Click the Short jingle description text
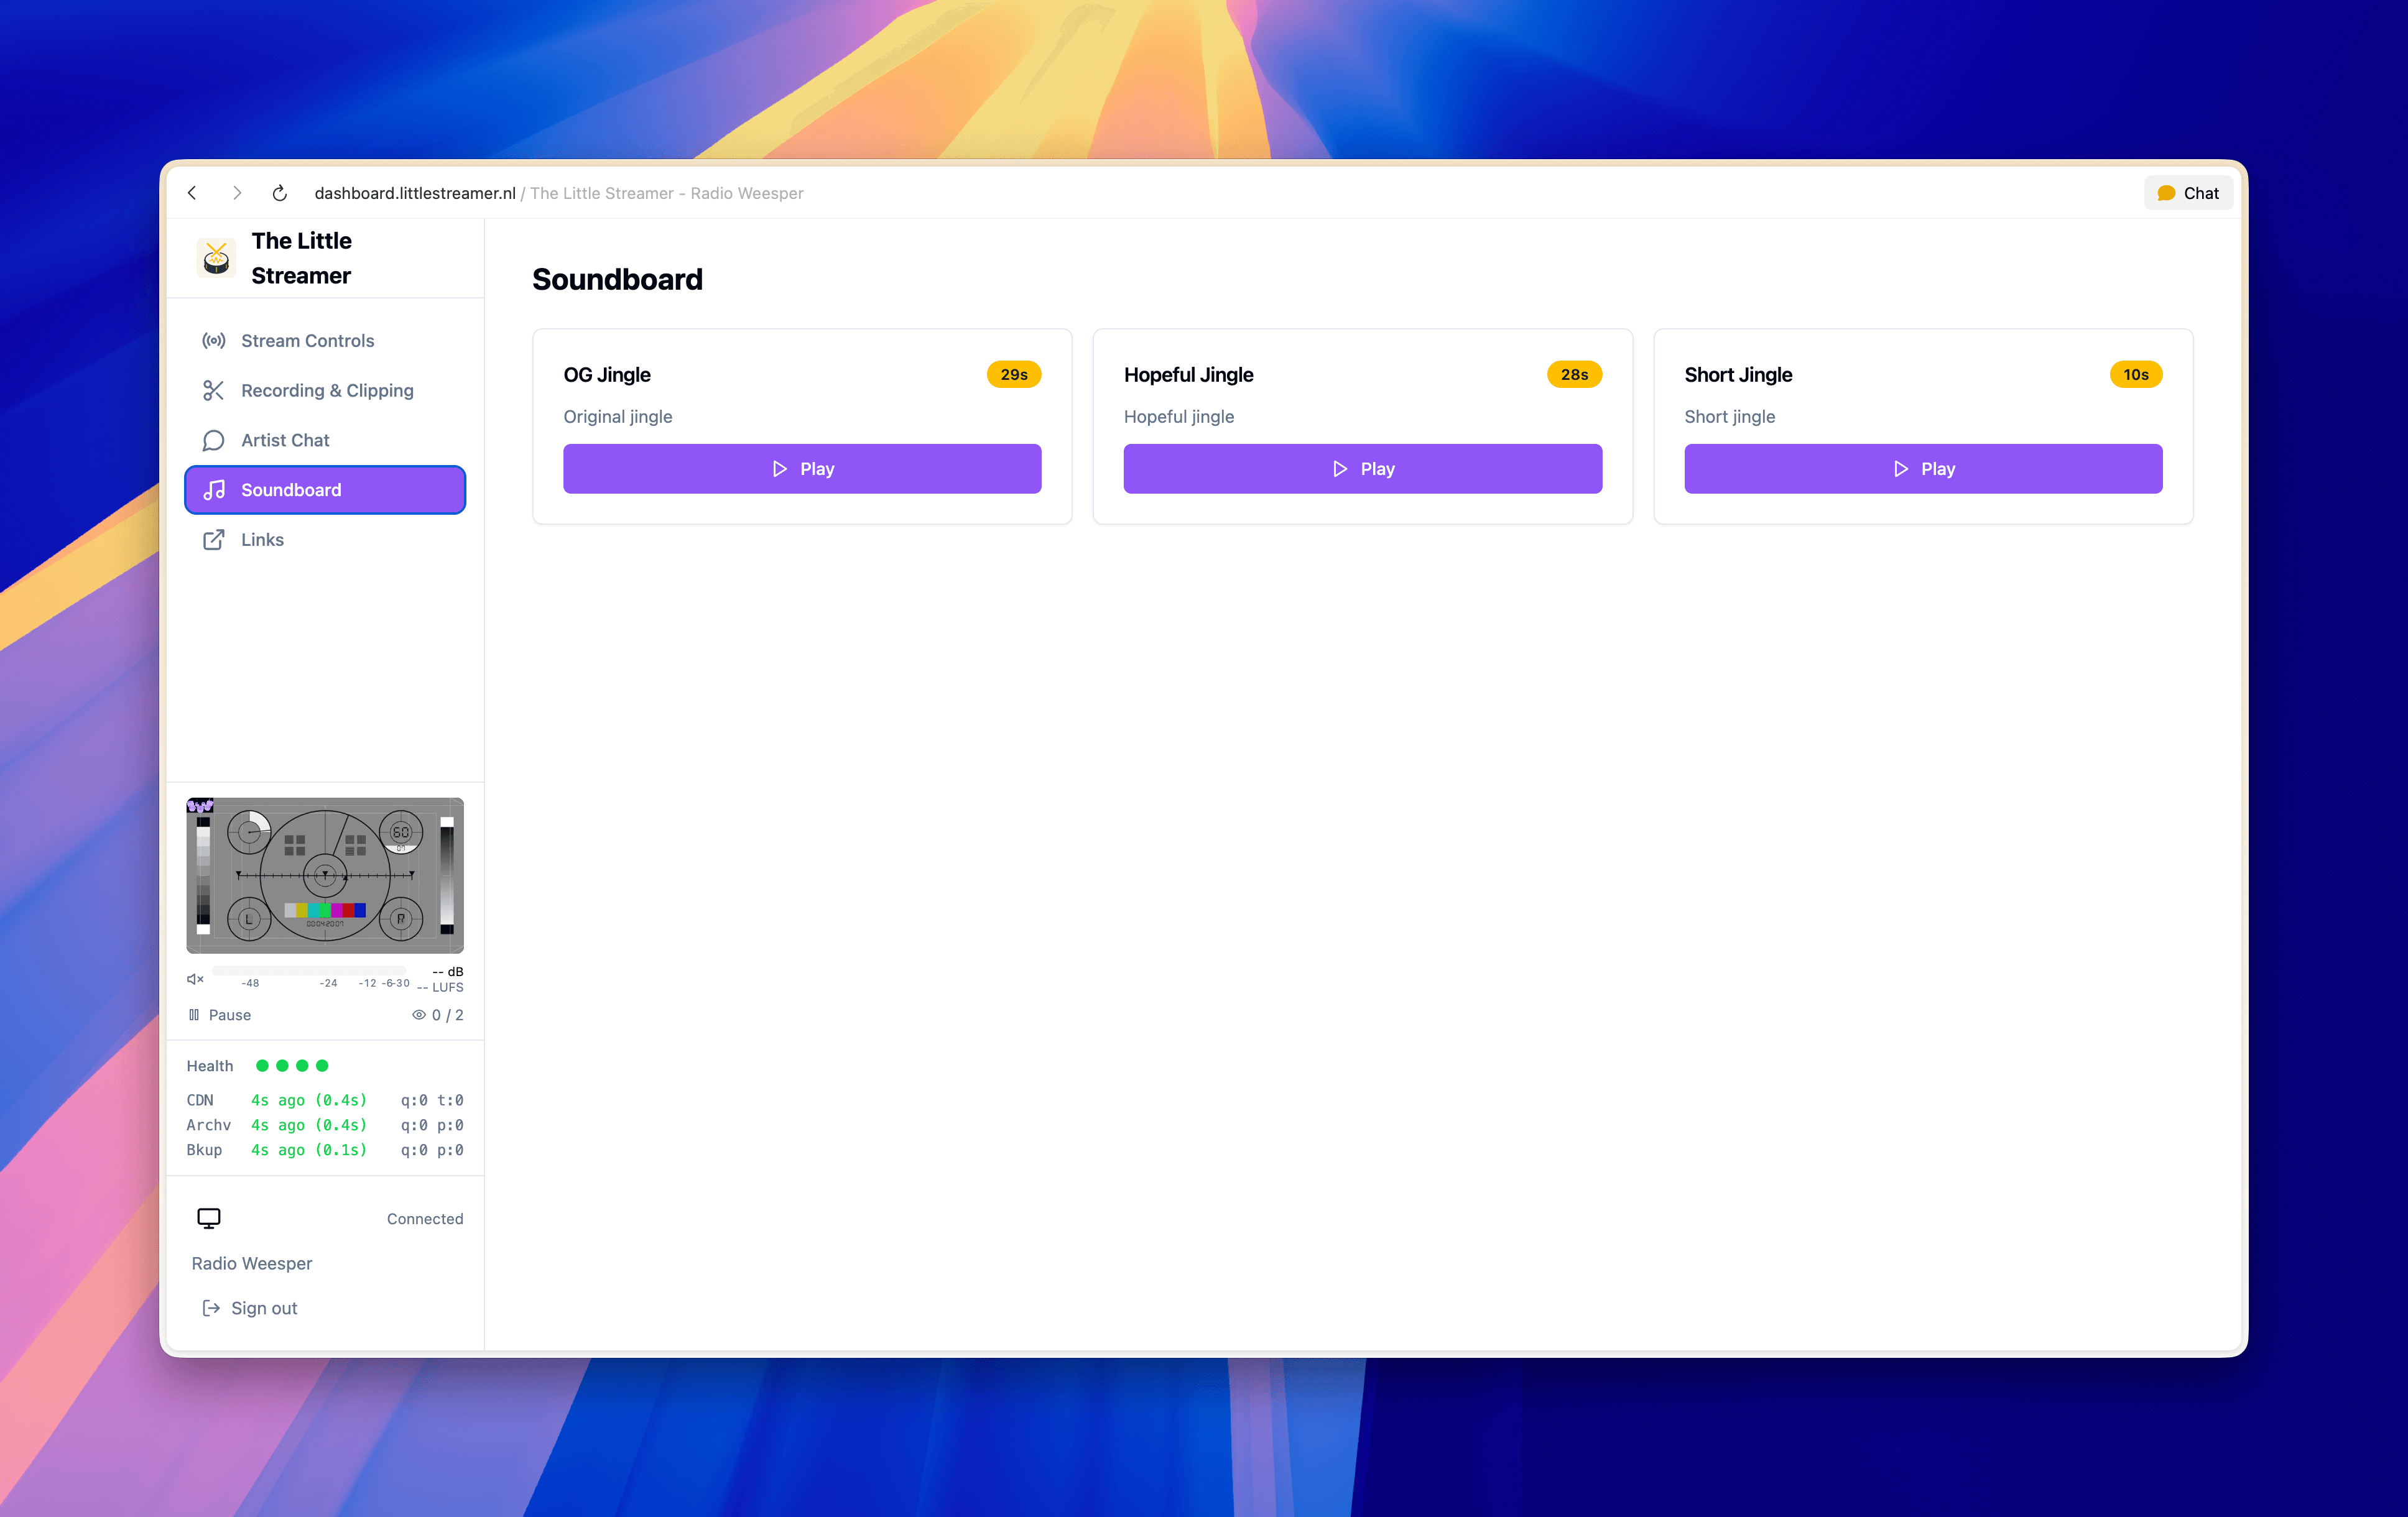The height and width of the screenshot is (1517, 2408). 1730,417
